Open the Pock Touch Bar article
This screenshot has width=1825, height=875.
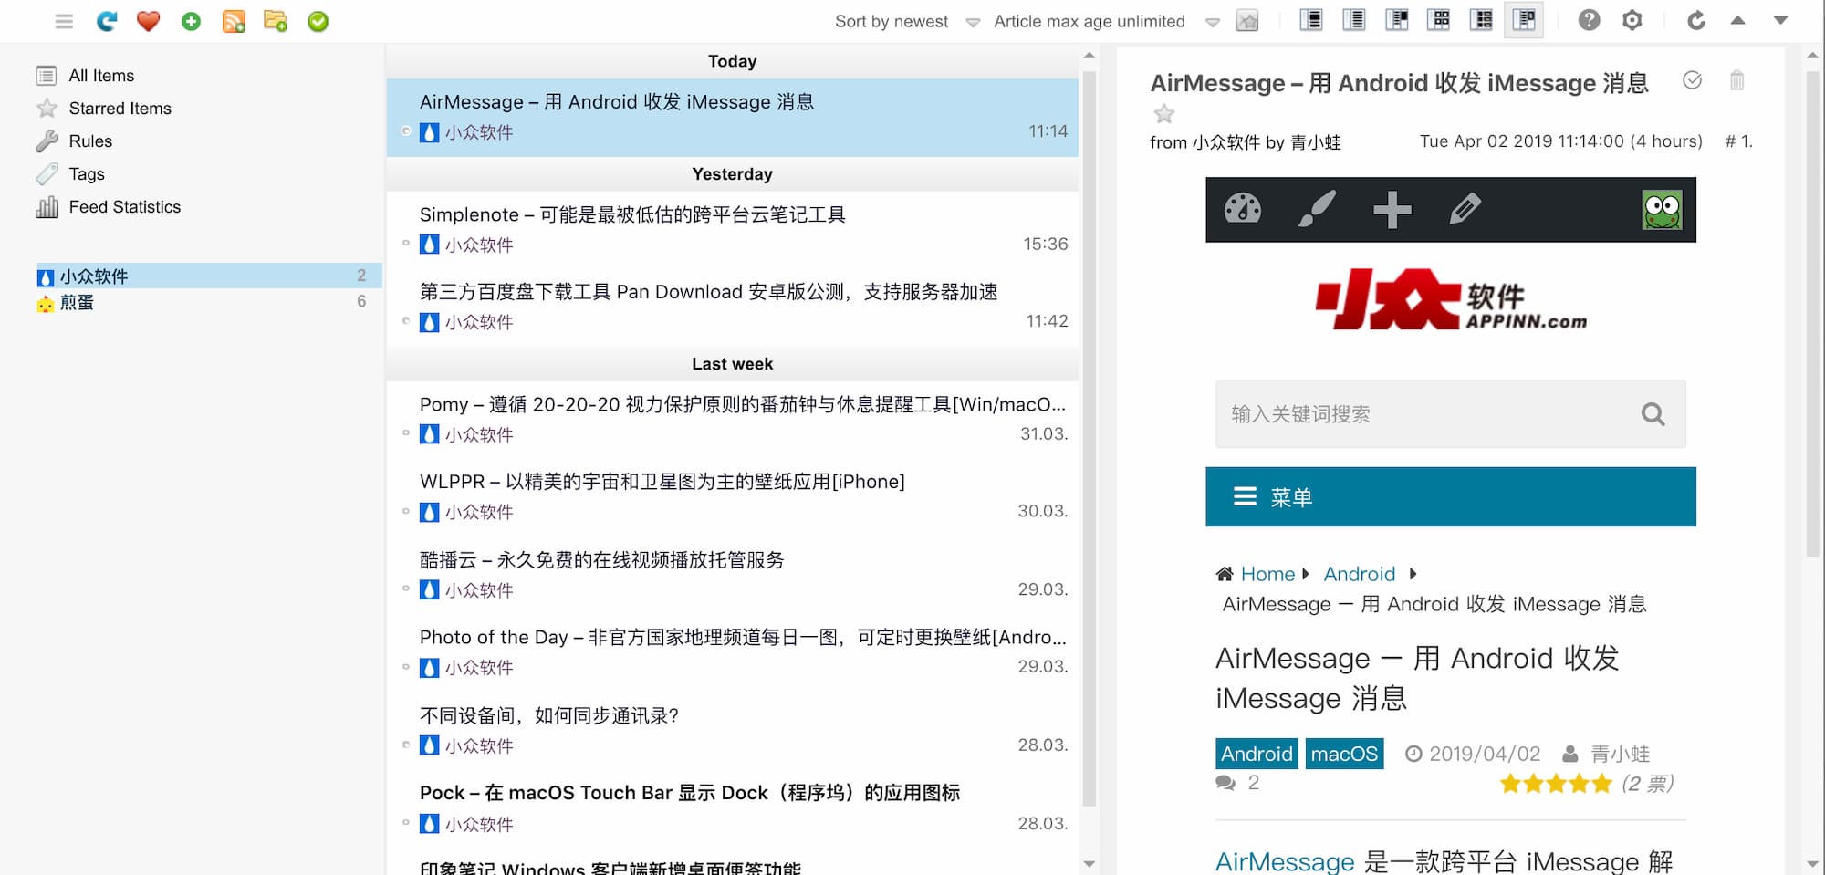coord(733,807)
